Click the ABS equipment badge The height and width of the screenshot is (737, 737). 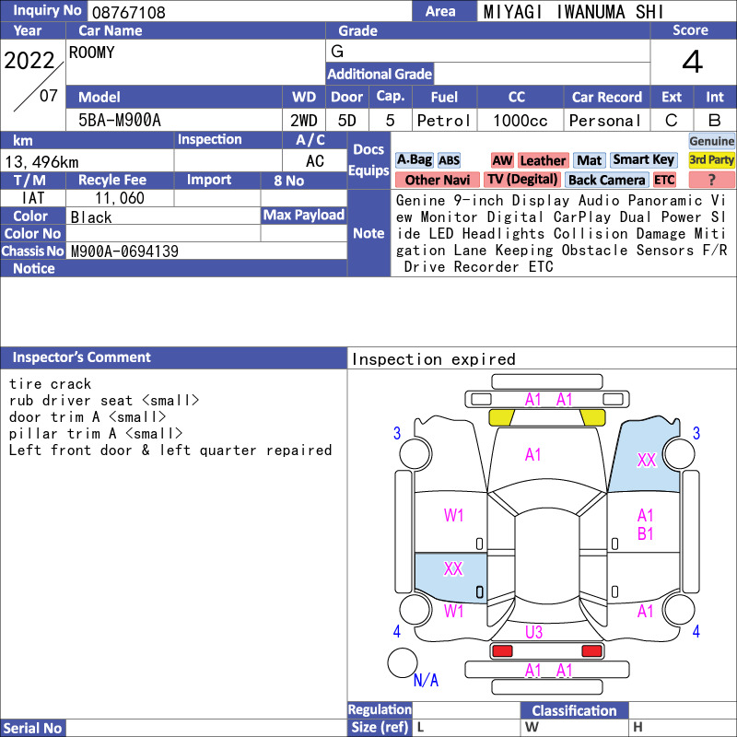[x=449, y=160]
